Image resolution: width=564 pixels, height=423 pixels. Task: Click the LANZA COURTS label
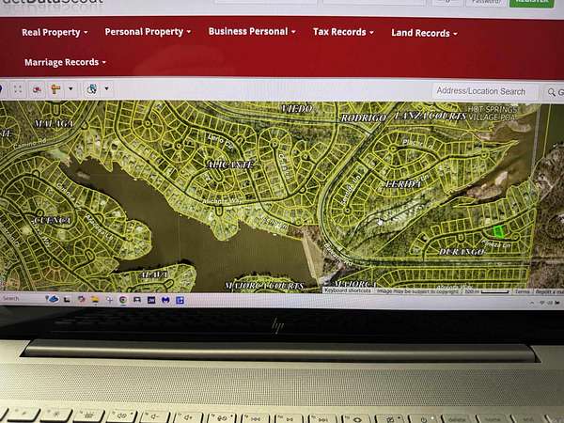coord(430,116)
